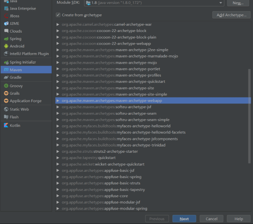253x224 pixels.
Task: Select the Kotlin project type
Action: coord(26,125)
